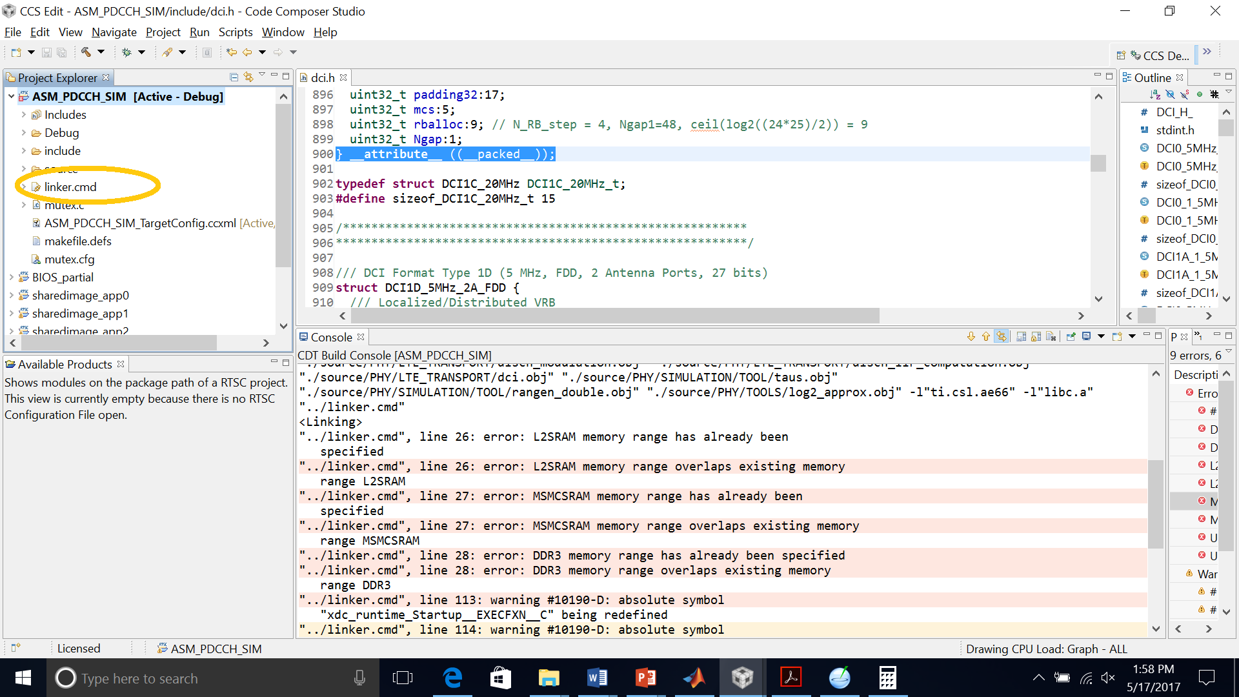Go to last edit location arrow
This screenshot has height=697, width=1239.
point(231,52)
